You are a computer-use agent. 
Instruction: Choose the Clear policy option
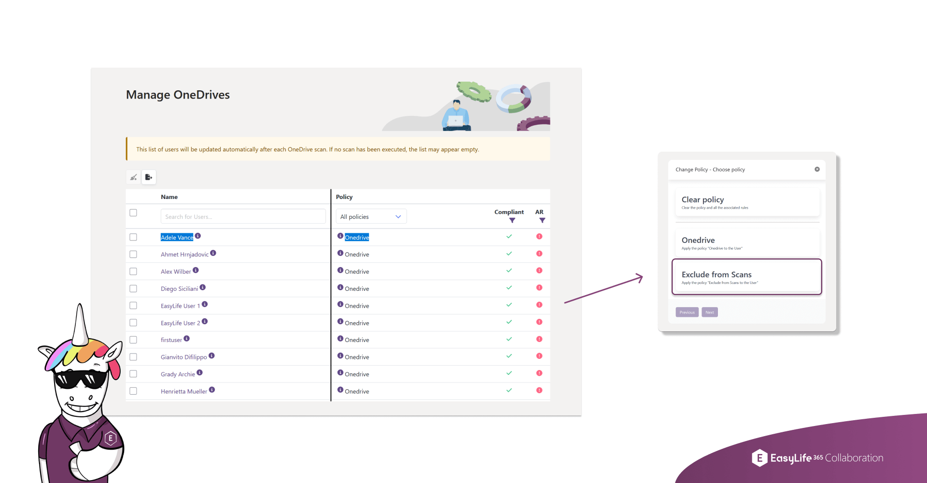(x=746, y=202)
